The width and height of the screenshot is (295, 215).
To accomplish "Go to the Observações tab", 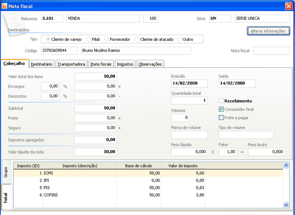I will (x=150, y=64).
